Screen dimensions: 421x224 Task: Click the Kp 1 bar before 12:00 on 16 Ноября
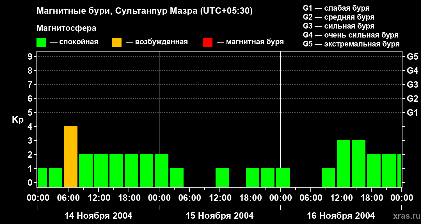click(328, 178)
